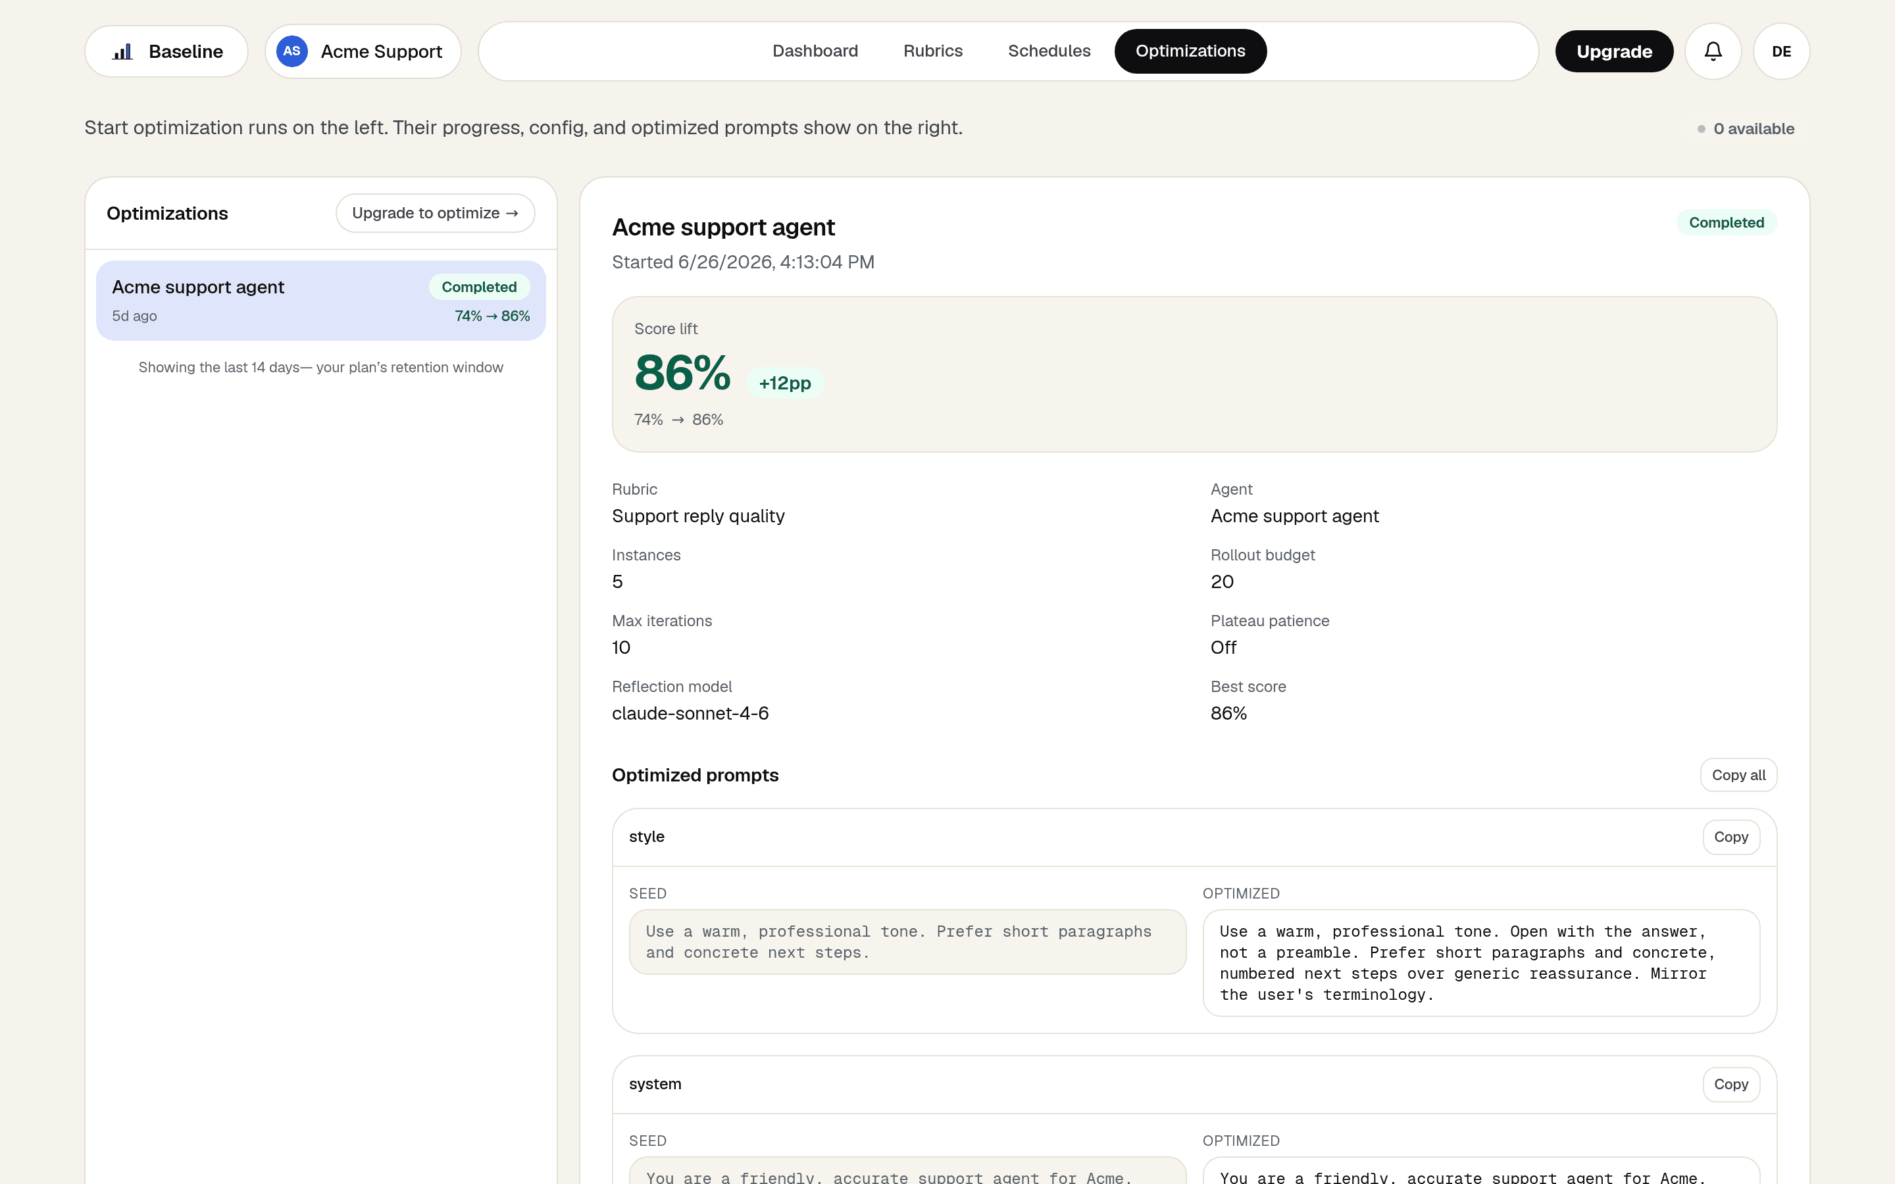Open the Acme Support workspace switcher
Screen dimensions: 1895x1184
tap(363, 52)
